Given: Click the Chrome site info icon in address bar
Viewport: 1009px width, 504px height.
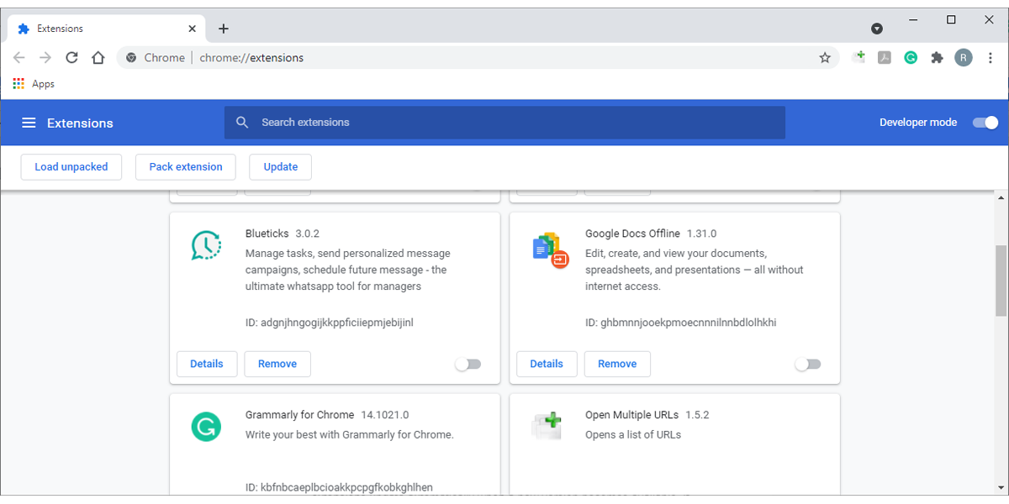Looking at the screenshot, I should 131,58.
